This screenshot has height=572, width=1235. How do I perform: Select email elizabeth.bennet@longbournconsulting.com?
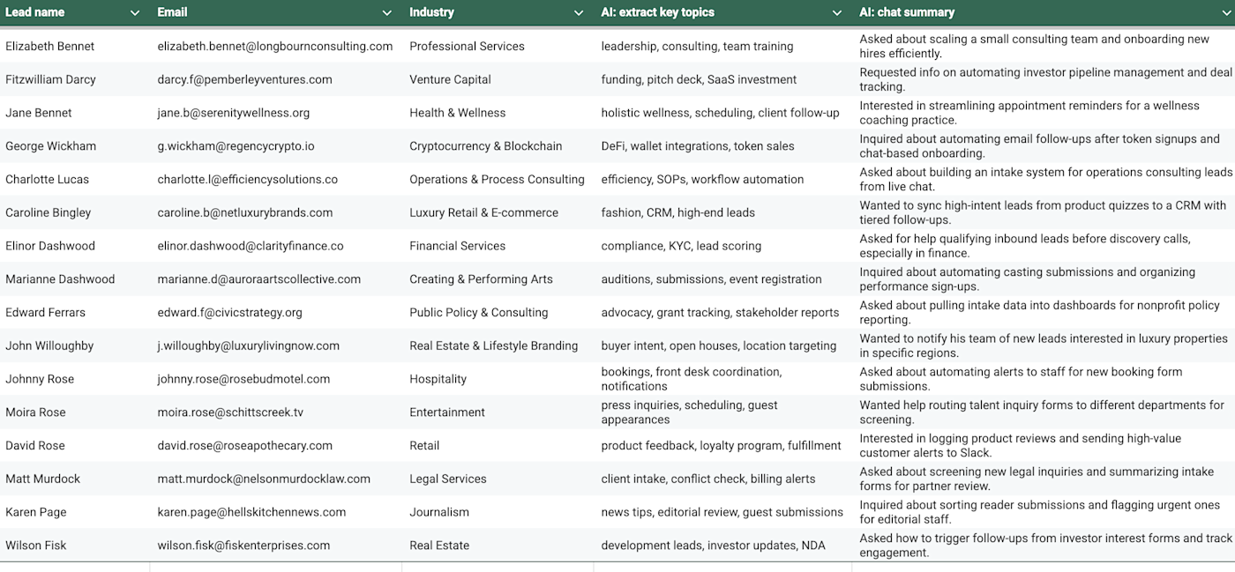[275, 46]
